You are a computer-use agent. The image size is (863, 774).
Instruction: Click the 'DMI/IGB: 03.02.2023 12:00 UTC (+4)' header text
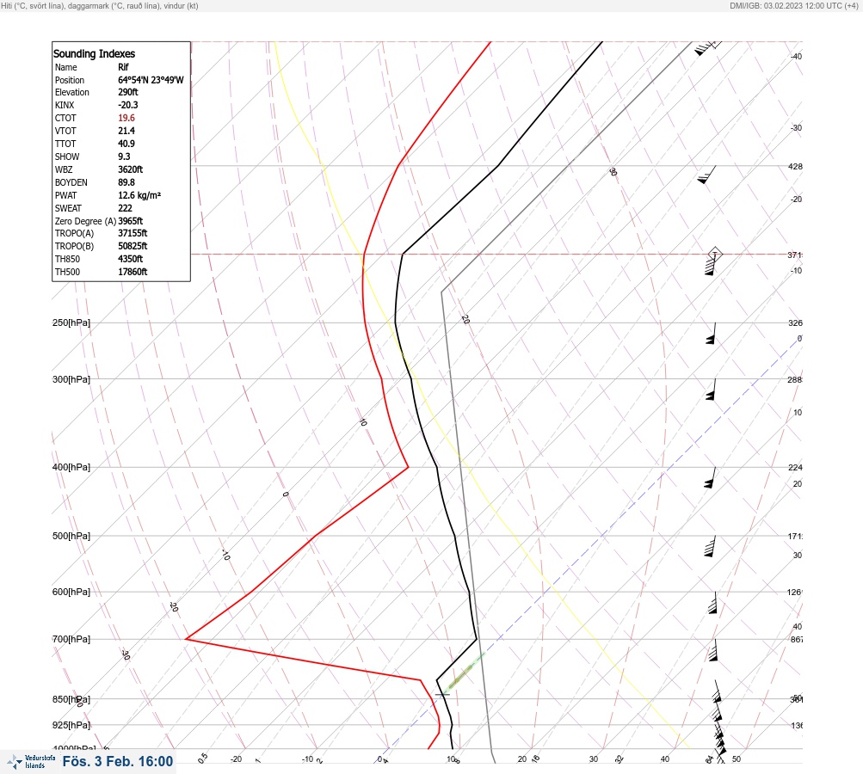coord(793,5)
